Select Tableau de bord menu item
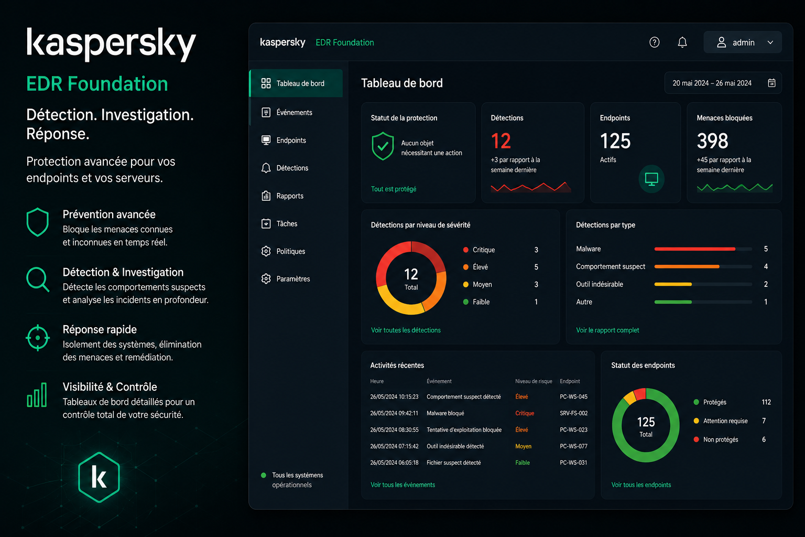Image resolution: width=805 pixels, height=537 pixels. click(x=296, y=83)
